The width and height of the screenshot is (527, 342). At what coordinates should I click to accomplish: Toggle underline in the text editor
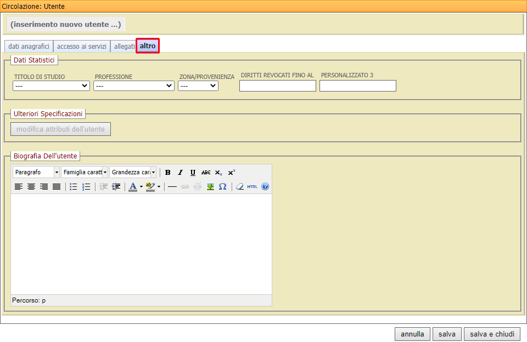click(193, 172)
